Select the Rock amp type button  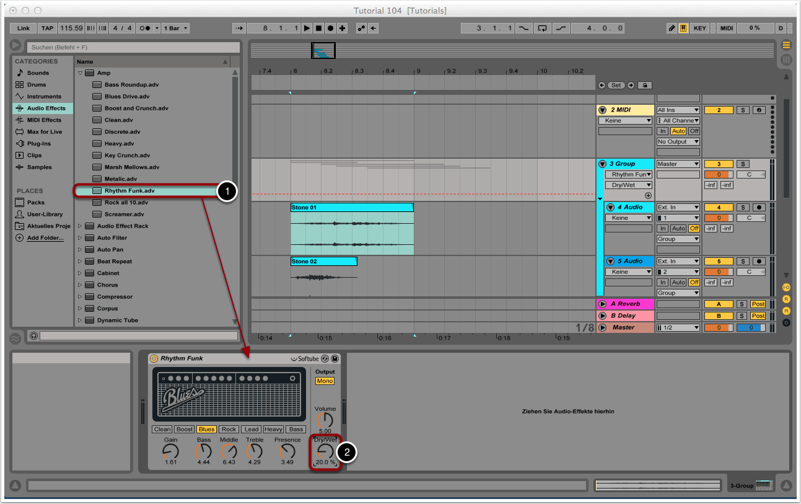click(x=229, y=429)
